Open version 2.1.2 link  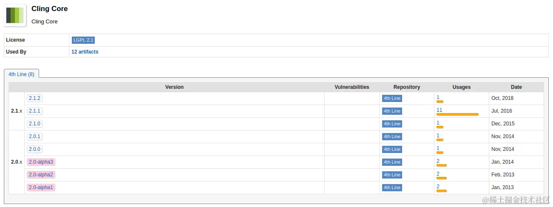35,98
